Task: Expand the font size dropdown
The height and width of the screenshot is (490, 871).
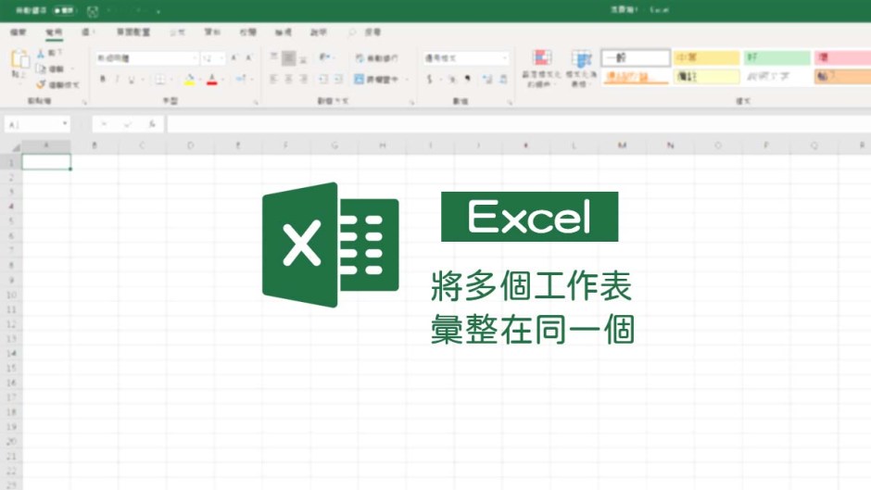Action: (212, 57)
